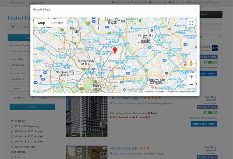The width and height of the screenshot is (233, 159).
Task: Click the red hotel location marker
Action: pos(115,51)
